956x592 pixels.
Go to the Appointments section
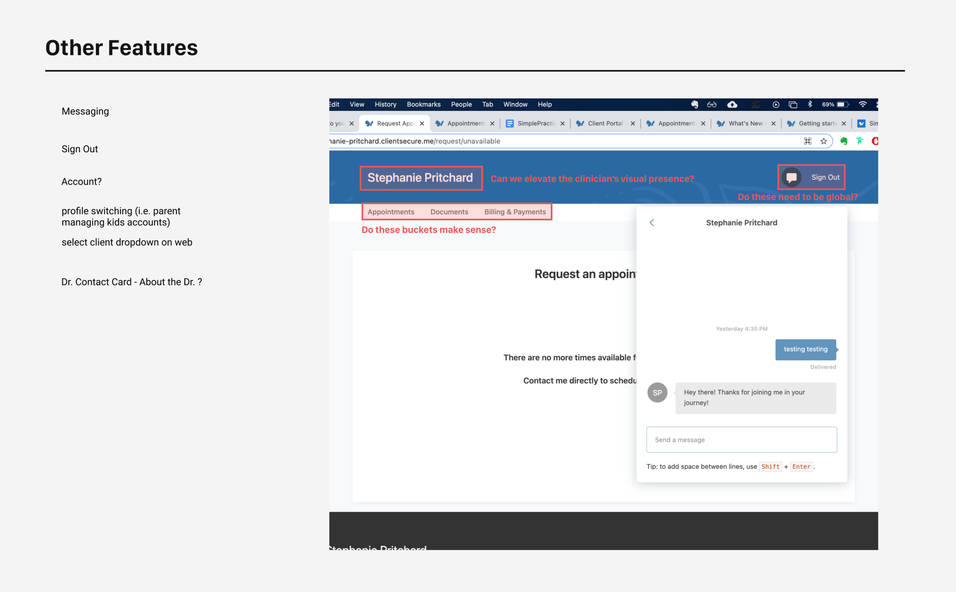pos(391,212)
